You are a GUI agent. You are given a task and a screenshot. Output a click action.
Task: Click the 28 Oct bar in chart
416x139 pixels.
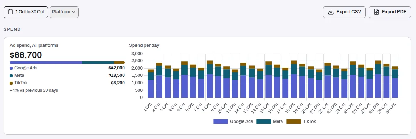click(x=378, y=79)
